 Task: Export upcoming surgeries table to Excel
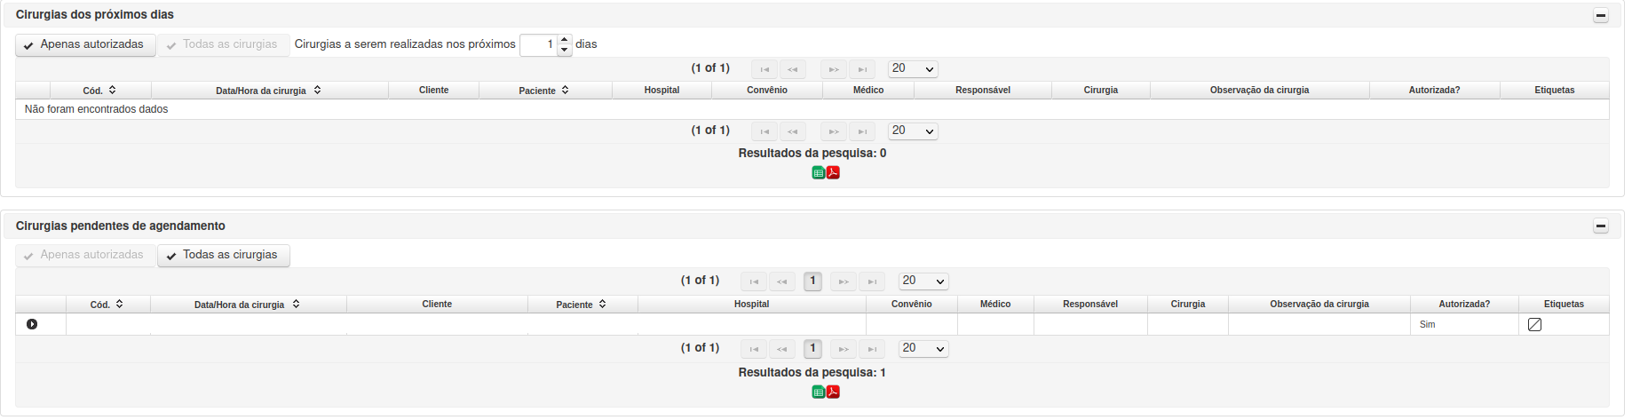[819, 172]
